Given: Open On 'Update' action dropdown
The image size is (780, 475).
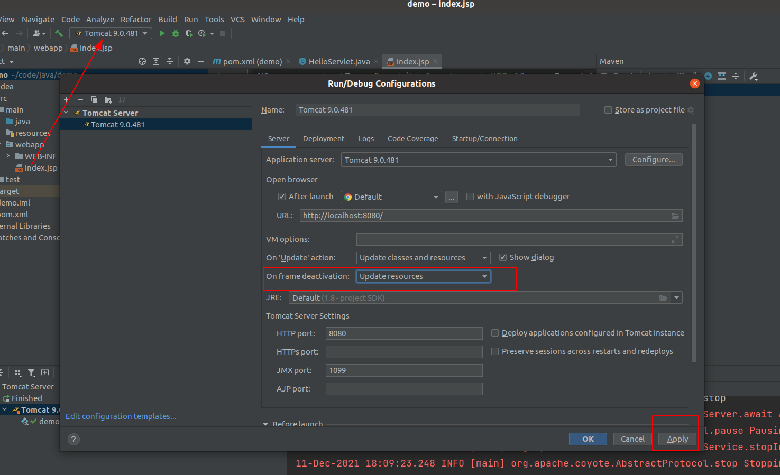Looking at the screenshot, I should click(x=423, y=258).
